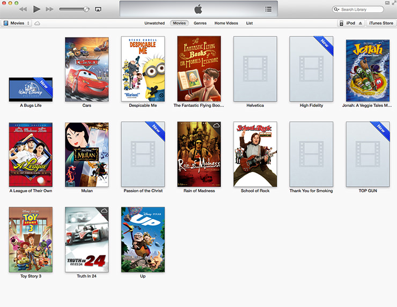Screen dimensions: 397x307
Task: Select the Mulan movie poster
Action: (x=87, y=155)
